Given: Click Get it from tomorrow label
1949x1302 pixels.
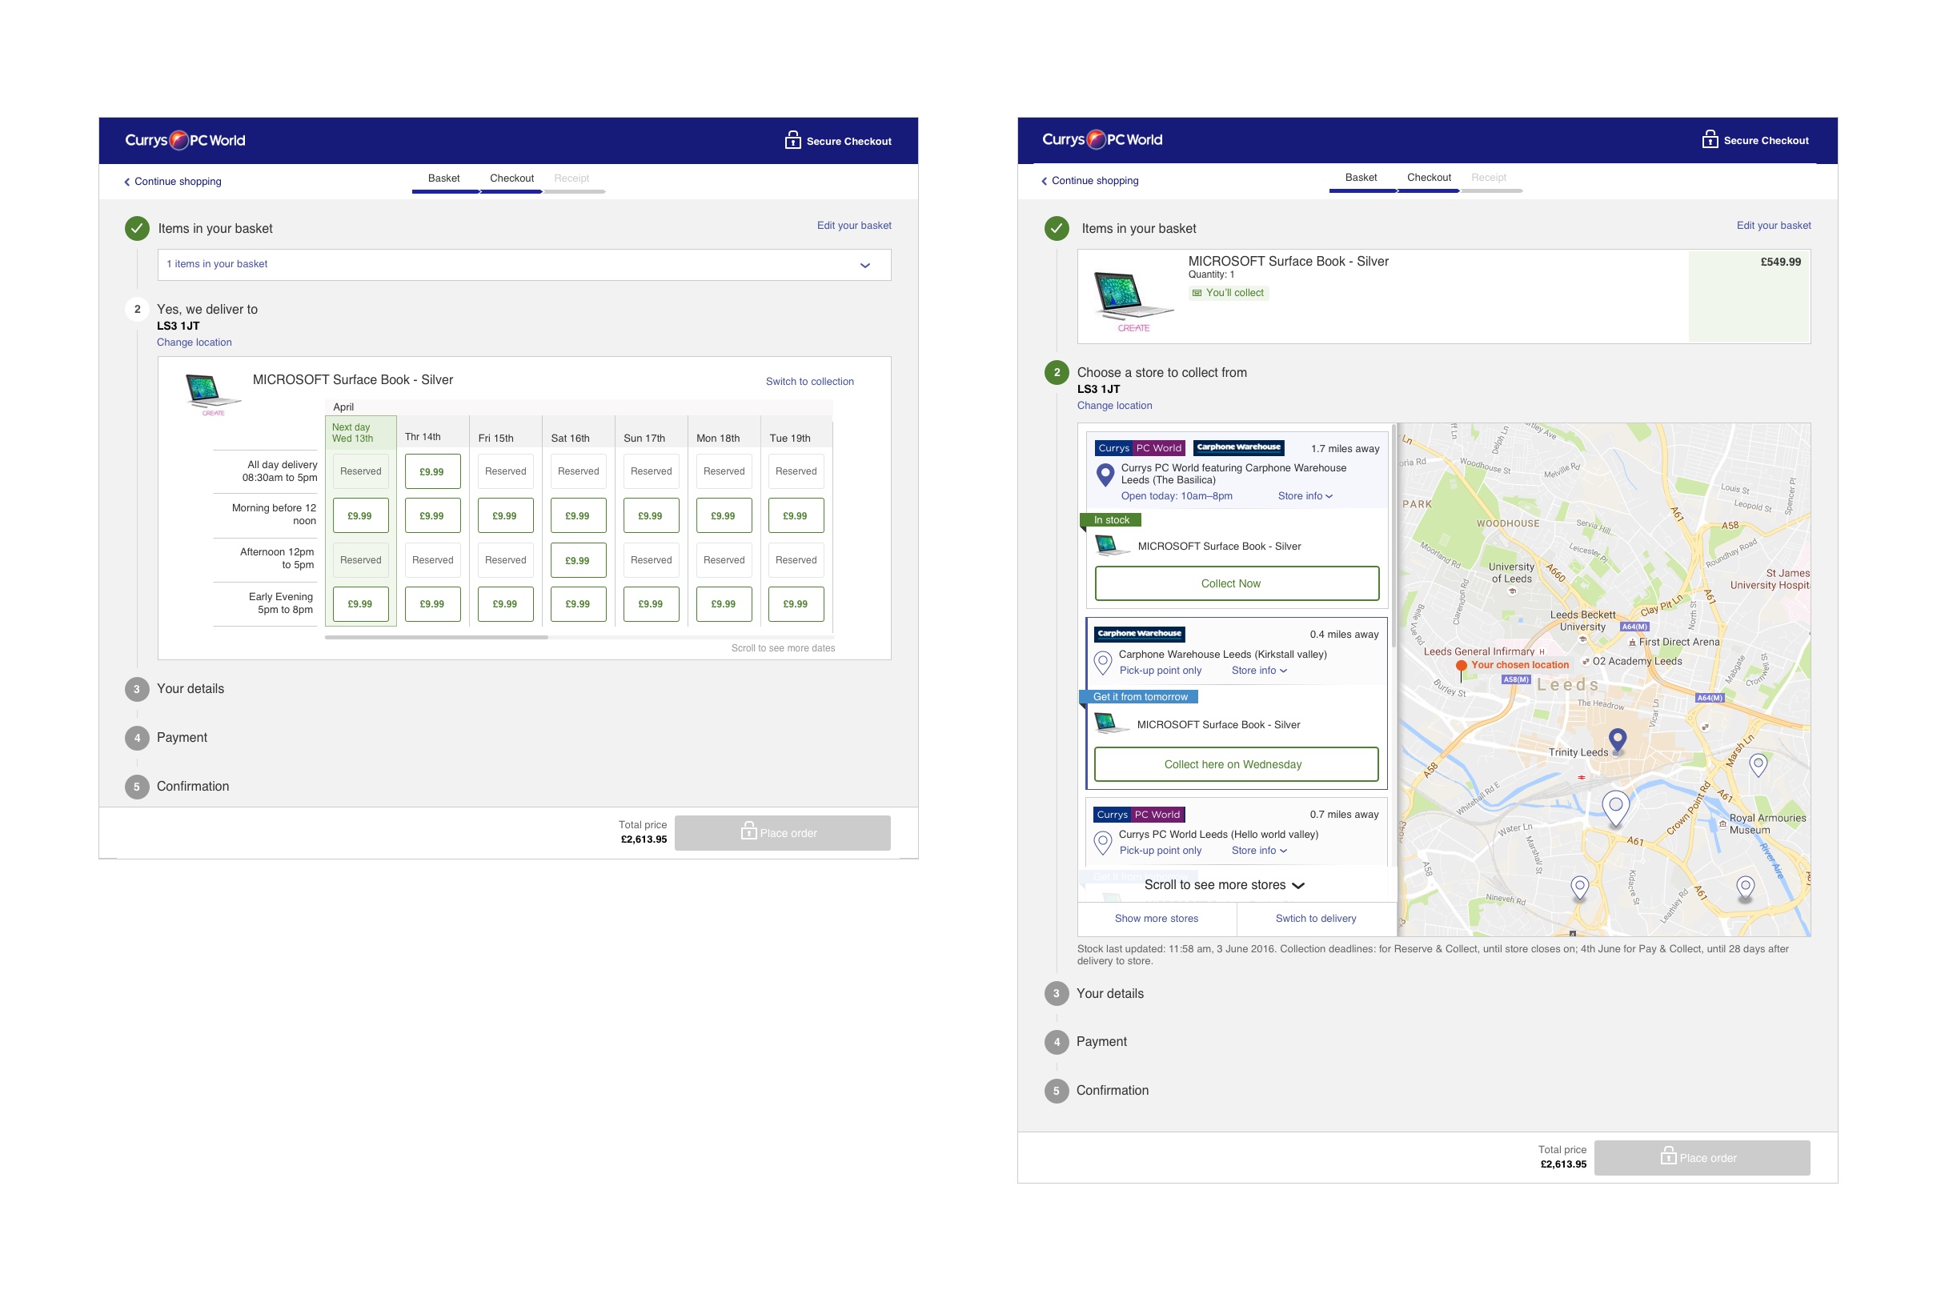Looking at the screenshot, I should pos(1139,698).
